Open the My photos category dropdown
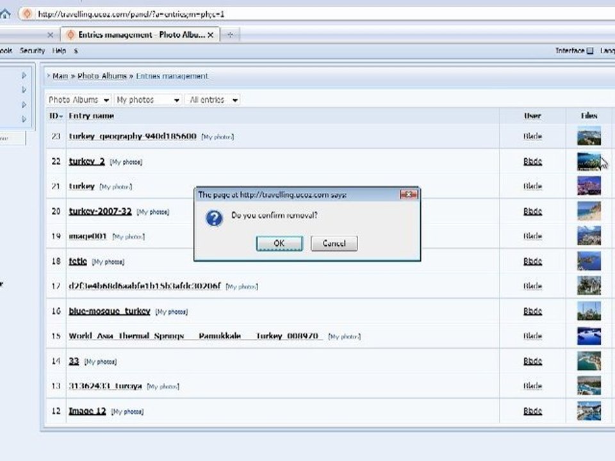Viewport: 615px width, 461px height. tap(148, 100)
